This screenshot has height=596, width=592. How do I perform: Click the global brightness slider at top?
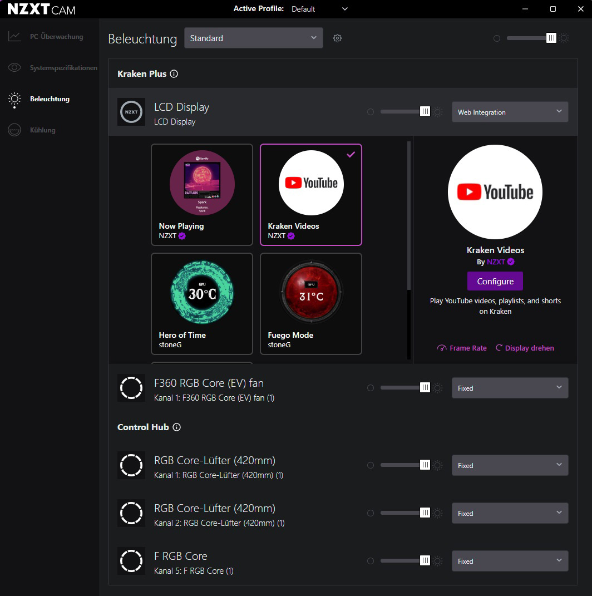point(531,38)
